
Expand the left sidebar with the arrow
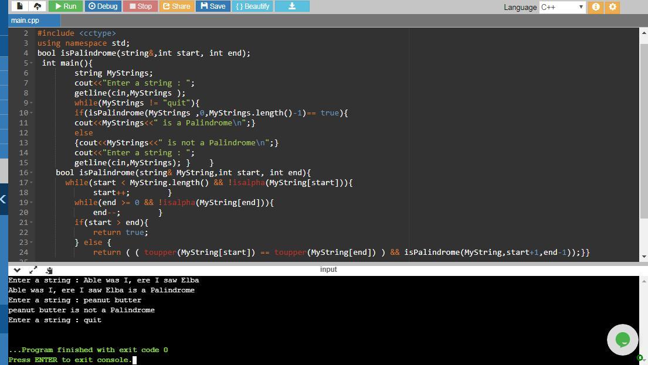tap(4, 199)
